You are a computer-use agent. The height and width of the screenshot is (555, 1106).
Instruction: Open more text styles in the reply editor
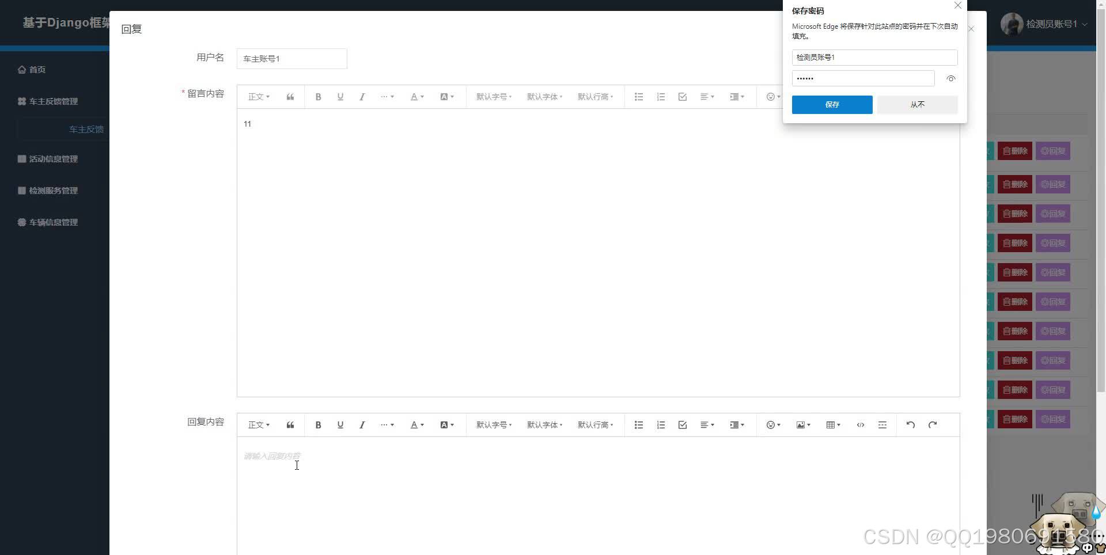[387, 425]
